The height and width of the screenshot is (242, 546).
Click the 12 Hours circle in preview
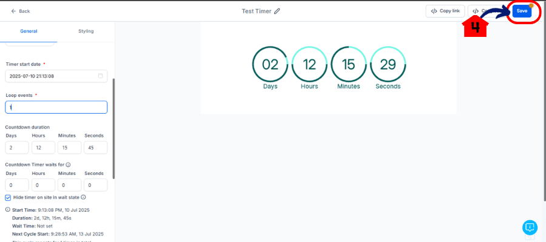[x=309, y=64]
